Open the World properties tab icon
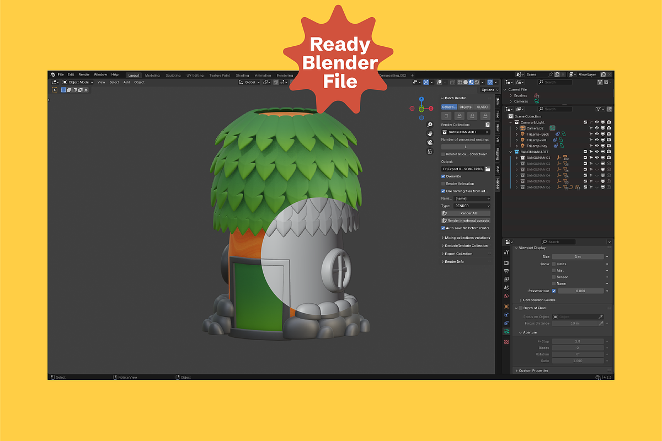 click(x=506, y=295)
